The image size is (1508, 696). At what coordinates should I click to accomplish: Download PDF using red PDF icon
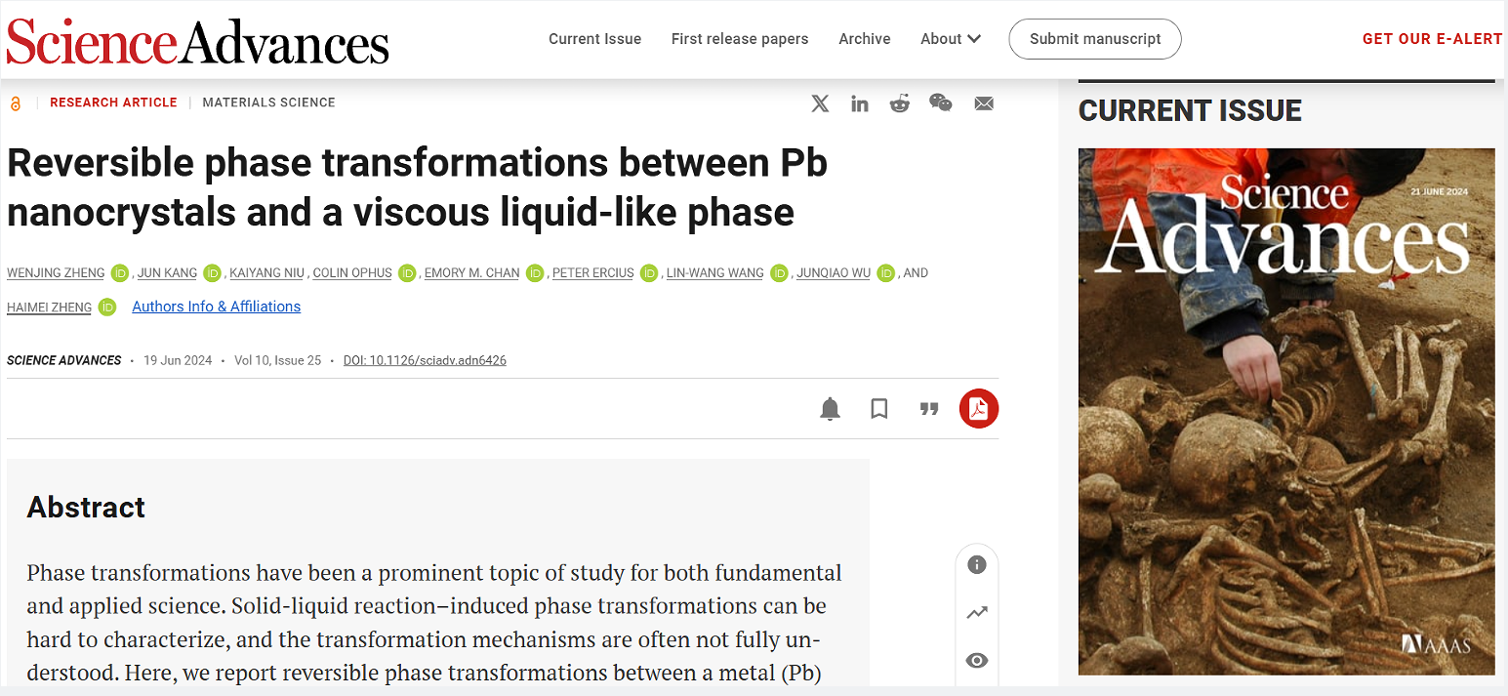[978, 409]
